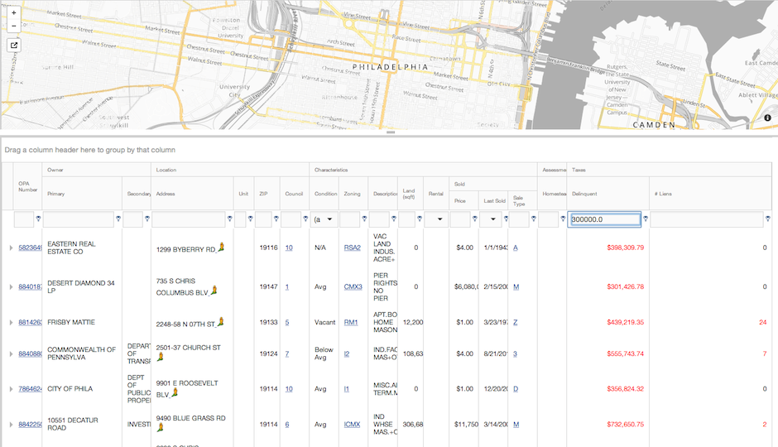Click the Primary owner filter field
778x447 pixels.
[x=79, y=219]
